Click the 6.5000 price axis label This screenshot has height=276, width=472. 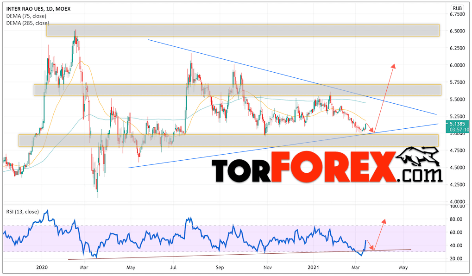[x=457, y=31]
